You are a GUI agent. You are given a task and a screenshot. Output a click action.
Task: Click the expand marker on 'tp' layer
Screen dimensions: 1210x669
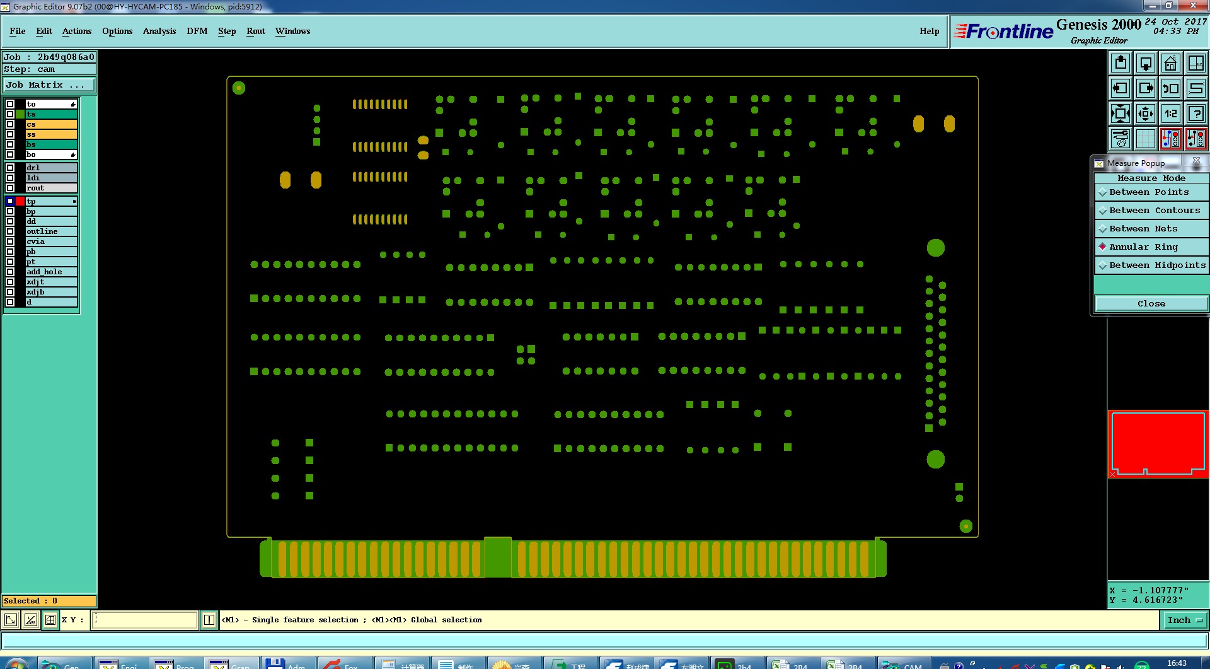click(74, 201)
